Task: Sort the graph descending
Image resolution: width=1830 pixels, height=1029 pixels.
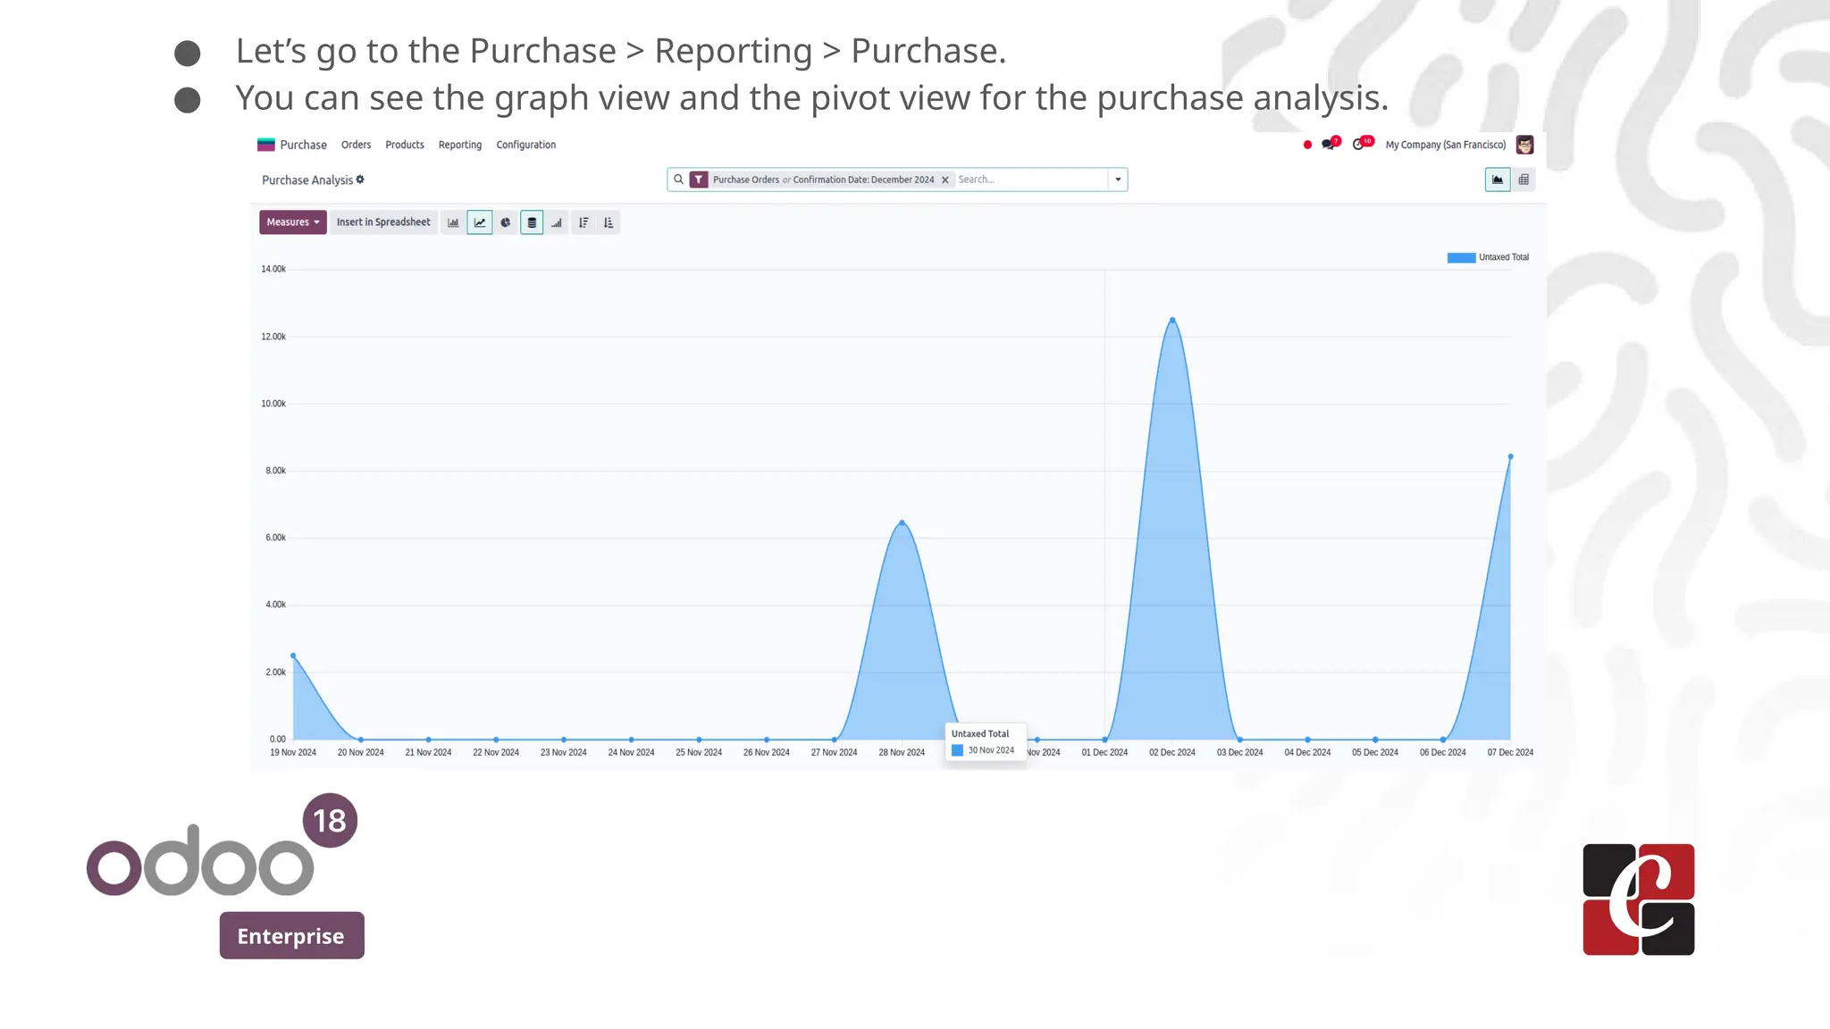Action: point(583,222)
